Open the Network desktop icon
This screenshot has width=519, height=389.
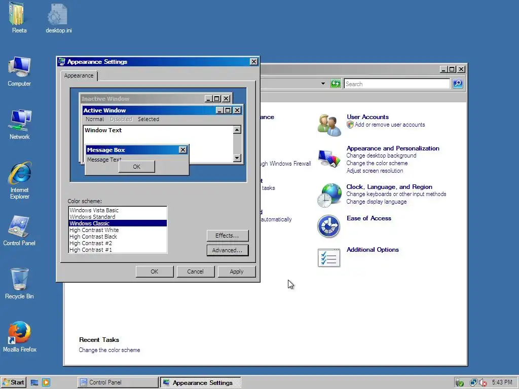[20, 120]
